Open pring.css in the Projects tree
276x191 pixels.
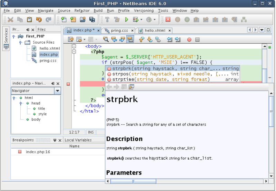pos(48,61)
